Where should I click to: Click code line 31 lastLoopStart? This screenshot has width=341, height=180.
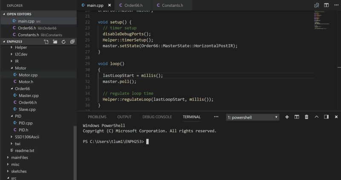coord(133,75)
